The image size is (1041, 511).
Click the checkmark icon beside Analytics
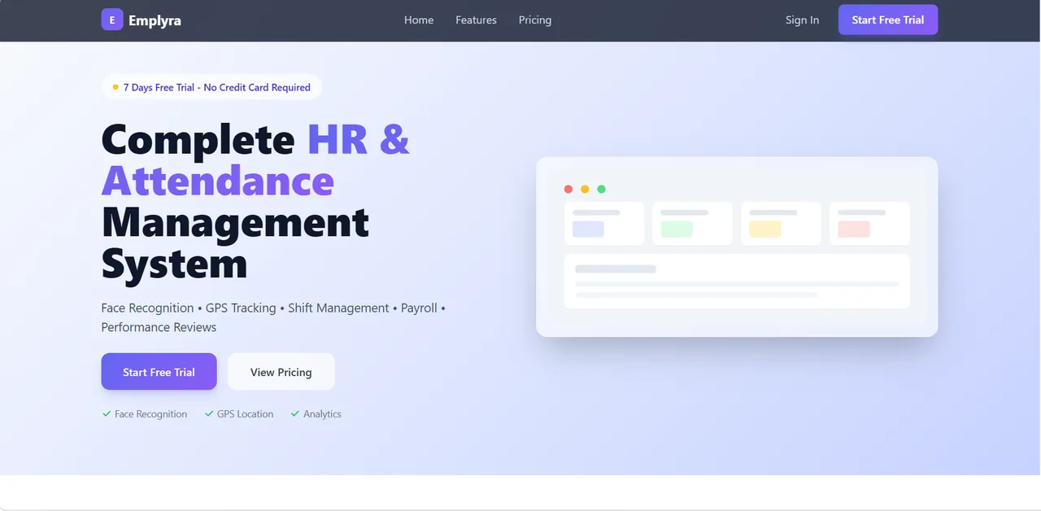(x=295, y=413)
